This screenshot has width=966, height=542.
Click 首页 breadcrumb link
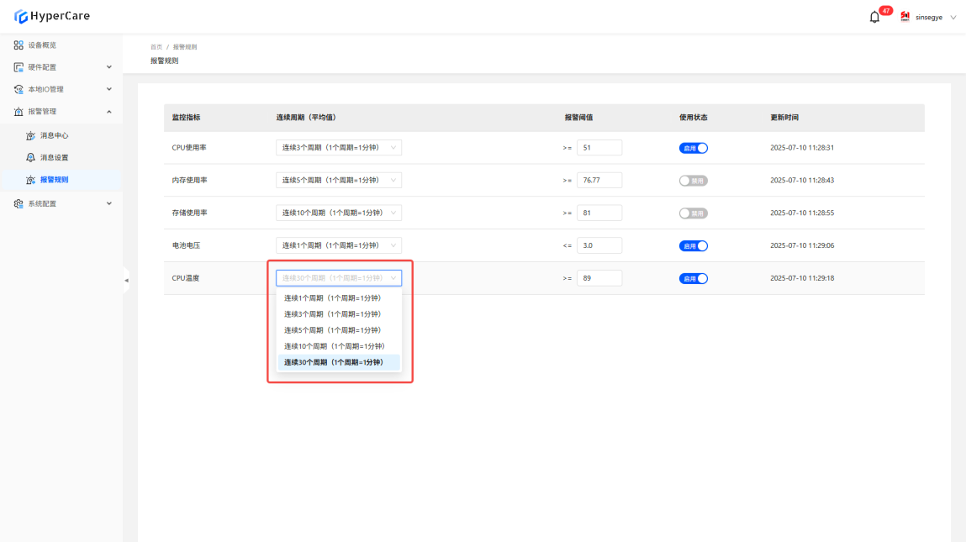156,47
